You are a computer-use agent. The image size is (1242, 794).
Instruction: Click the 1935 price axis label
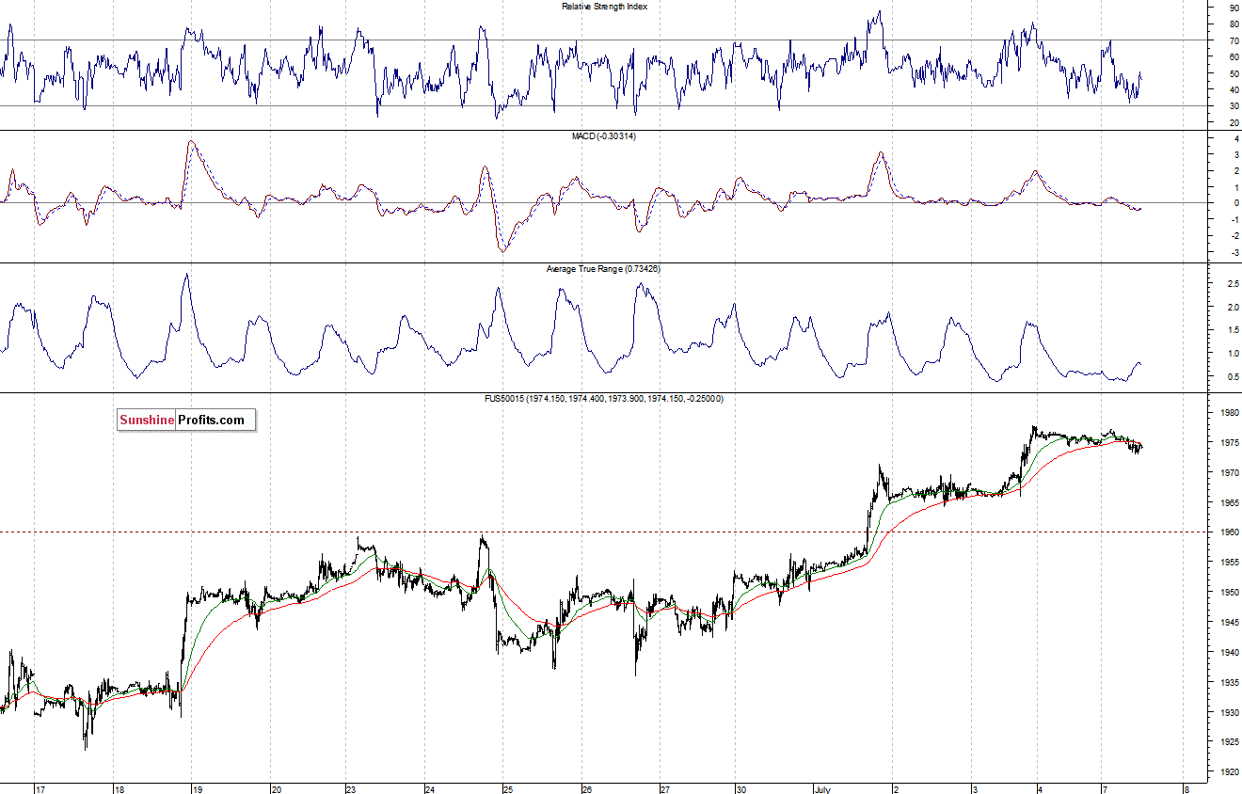point(1229,683)
